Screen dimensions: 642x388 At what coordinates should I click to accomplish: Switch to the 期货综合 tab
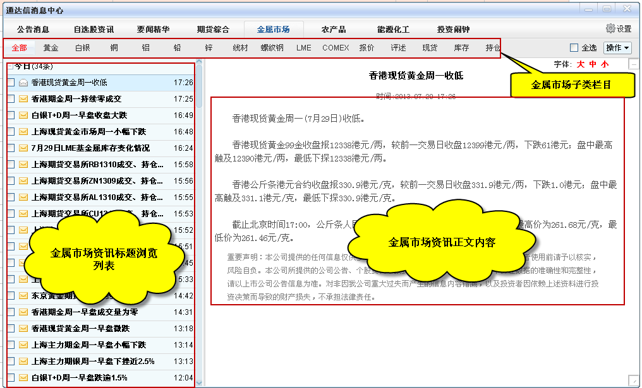(x=213, y=29)
